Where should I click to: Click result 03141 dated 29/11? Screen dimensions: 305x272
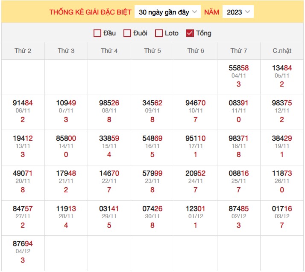[109, 208]
